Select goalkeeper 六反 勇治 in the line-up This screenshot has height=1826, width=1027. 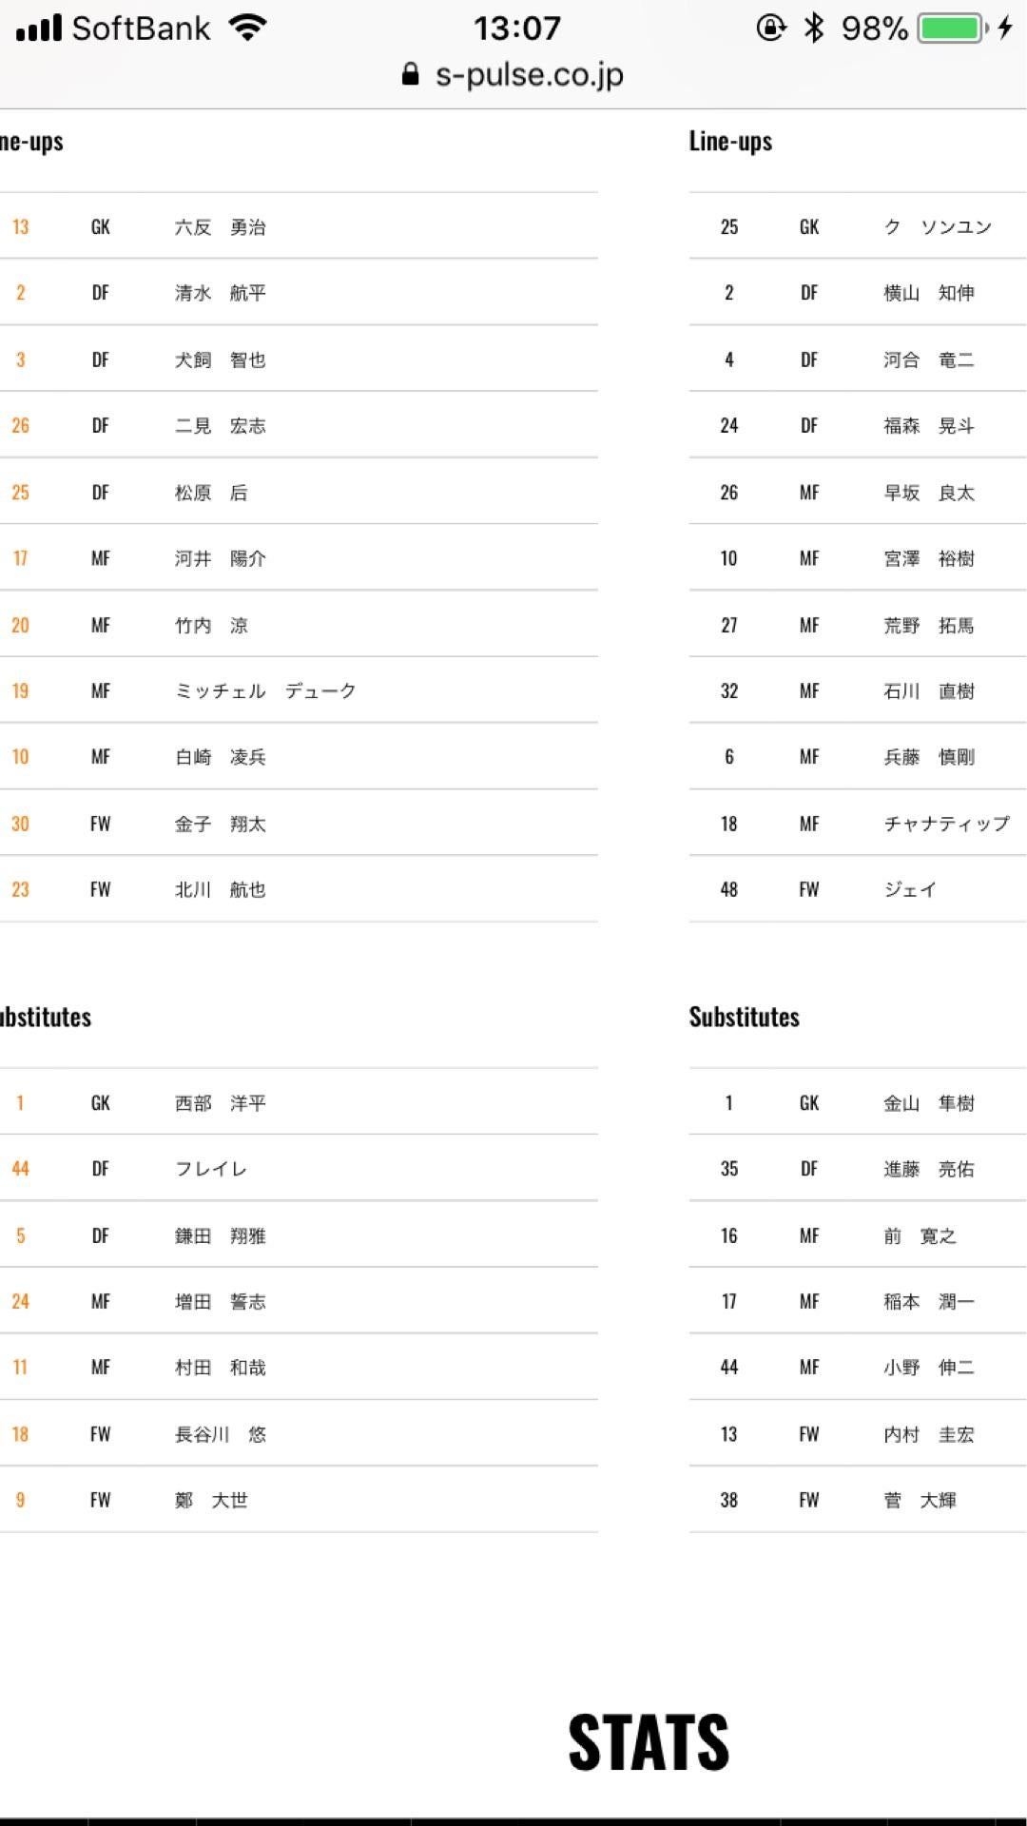(x=220, y=227)
